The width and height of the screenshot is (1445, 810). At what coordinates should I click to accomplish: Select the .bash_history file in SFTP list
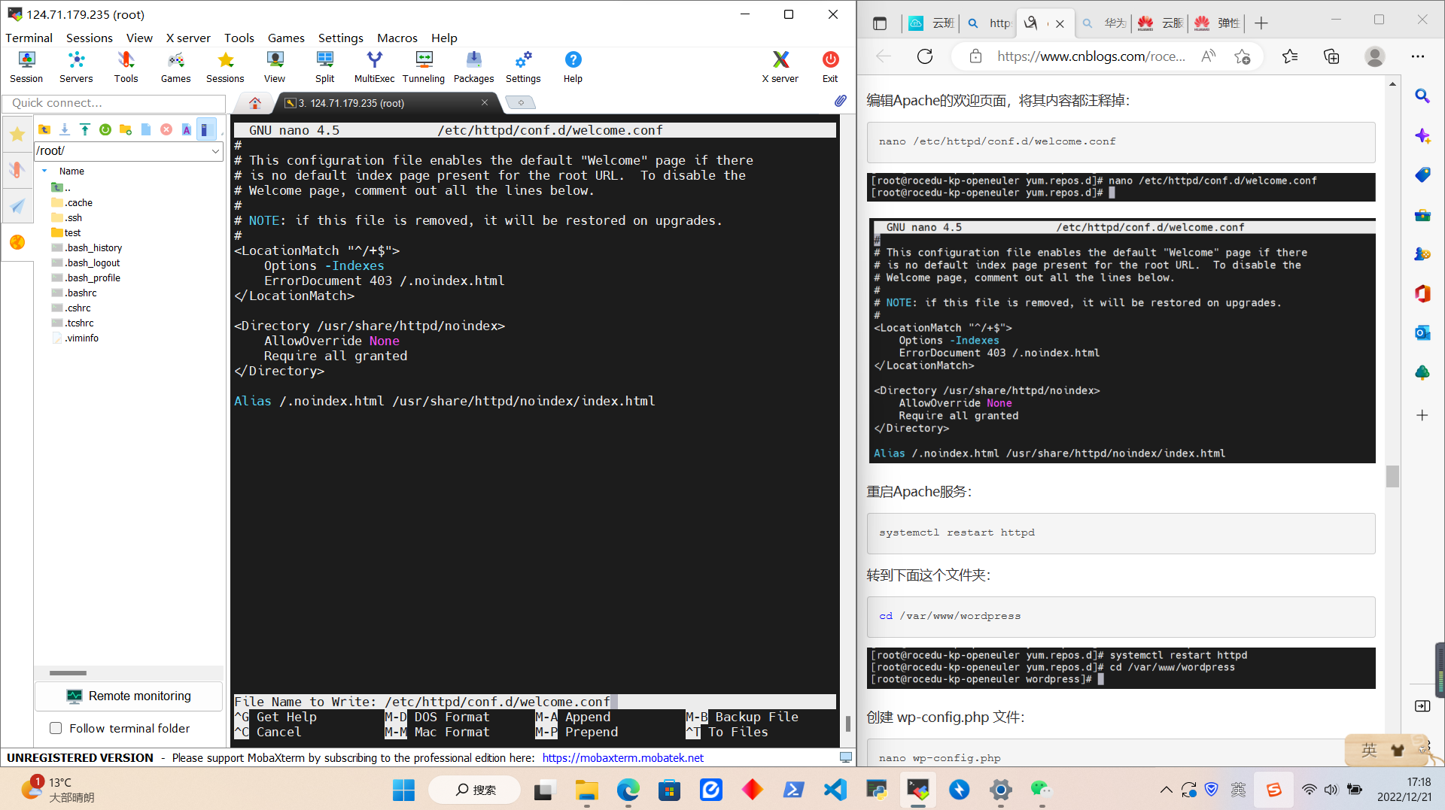coord(93,247)
